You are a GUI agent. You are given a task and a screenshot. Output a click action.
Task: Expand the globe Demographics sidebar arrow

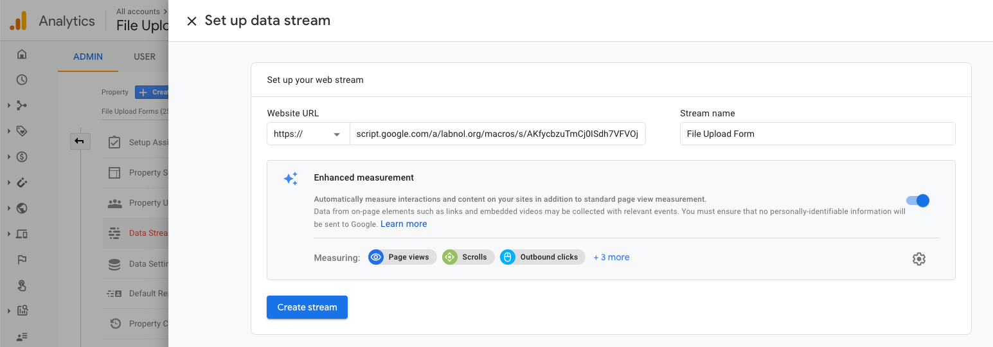coord(9,208)
